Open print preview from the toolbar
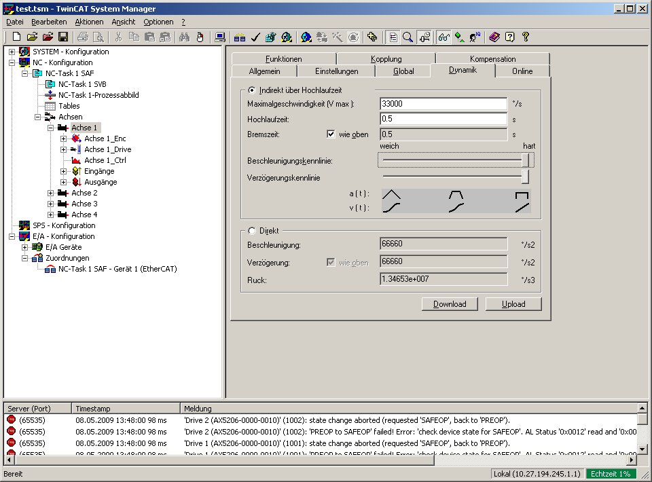Viewport: 652px width, 482px height. [98, 37]
